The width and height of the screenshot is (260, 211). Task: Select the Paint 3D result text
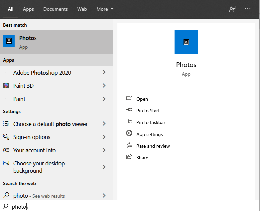click(23, 86)
